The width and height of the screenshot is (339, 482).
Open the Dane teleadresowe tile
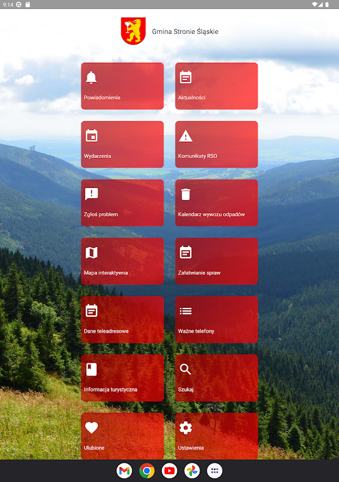(122, 319)
